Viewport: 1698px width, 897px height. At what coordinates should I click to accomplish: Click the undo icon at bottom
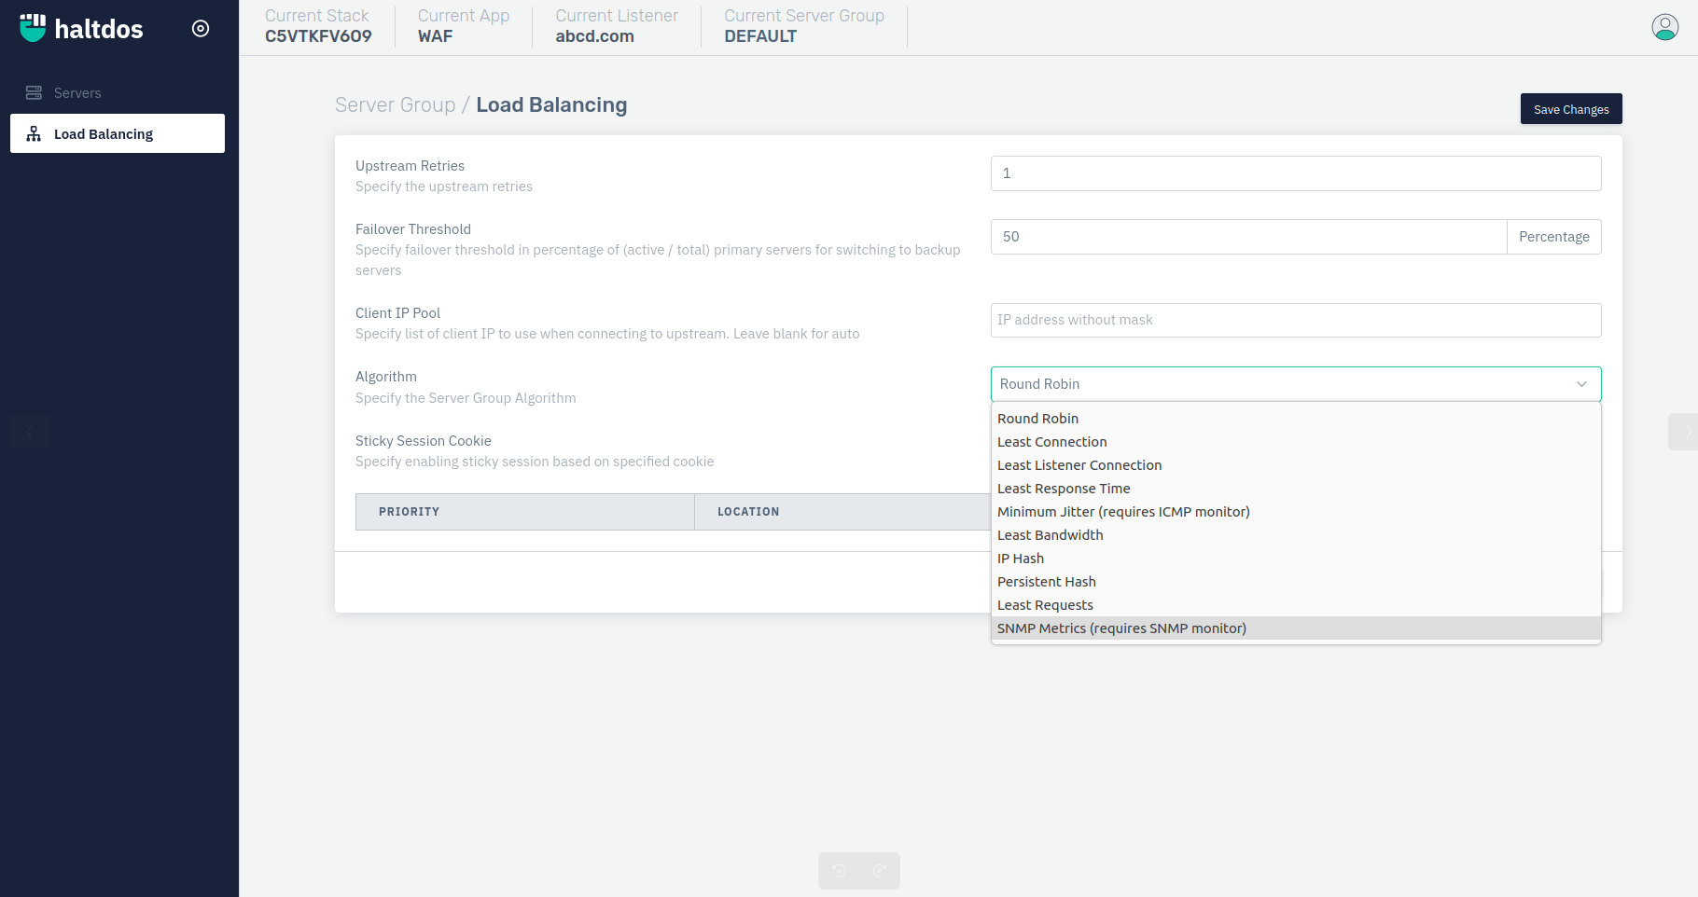click(839, 870)
